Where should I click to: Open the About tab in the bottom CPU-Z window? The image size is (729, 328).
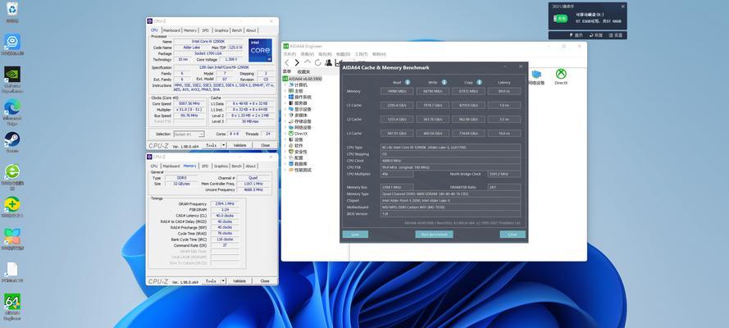point(251,166)
